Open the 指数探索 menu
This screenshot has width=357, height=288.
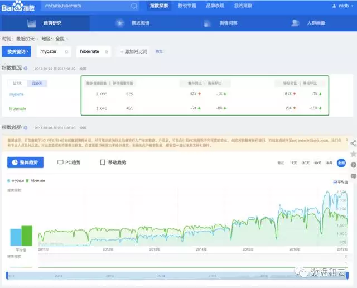(x=159, y=6)
